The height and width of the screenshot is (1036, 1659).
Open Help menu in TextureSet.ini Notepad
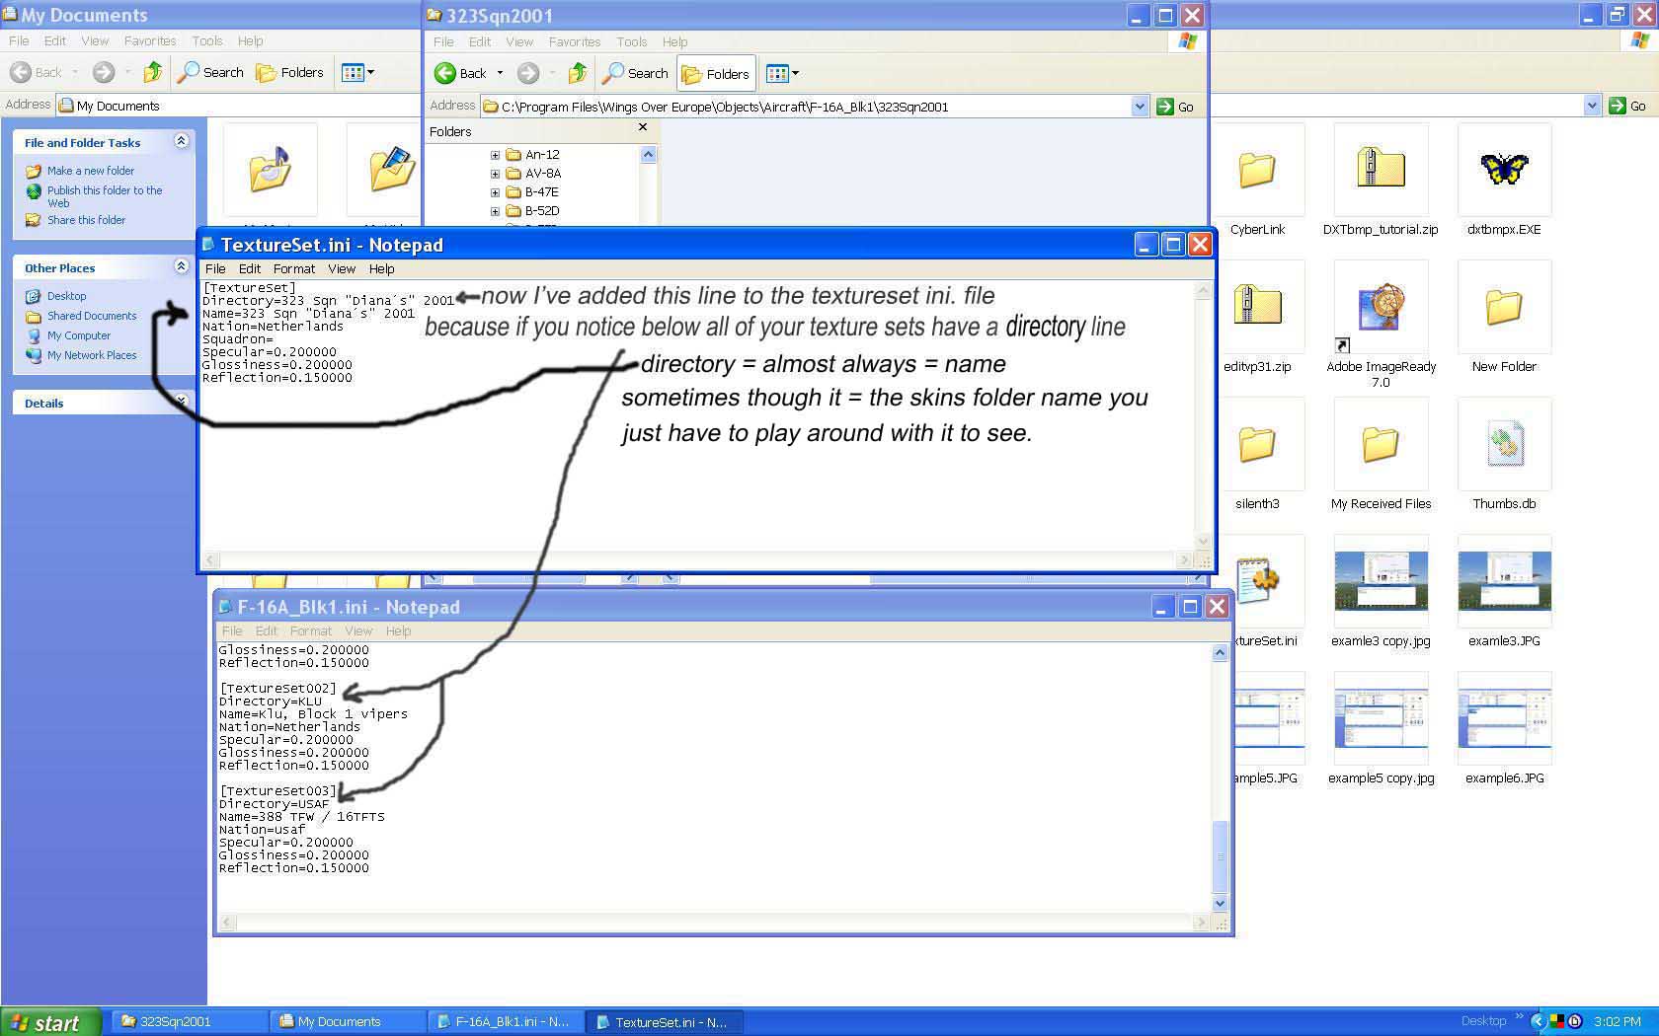(x=381, y=268)
